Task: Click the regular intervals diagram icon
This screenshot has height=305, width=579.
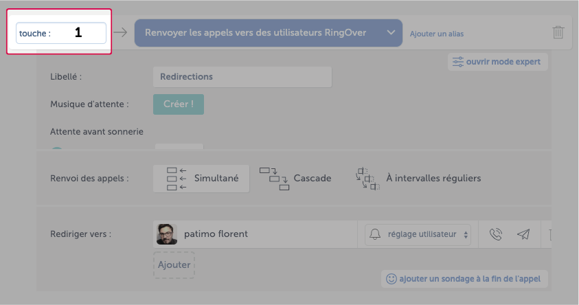Action: 367,179
